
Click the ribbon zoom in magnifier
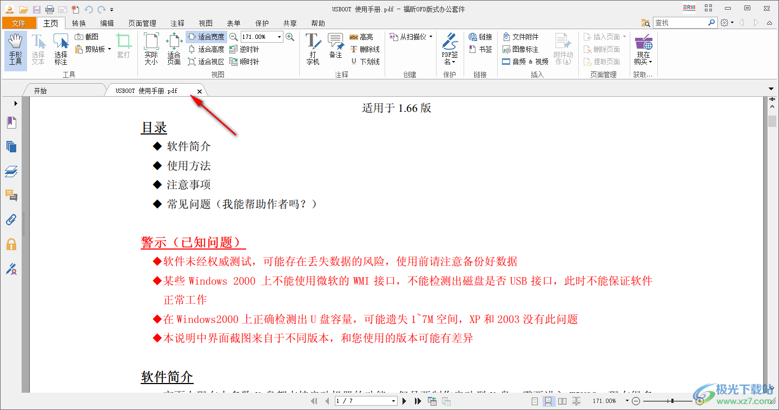tap(290, 37)
